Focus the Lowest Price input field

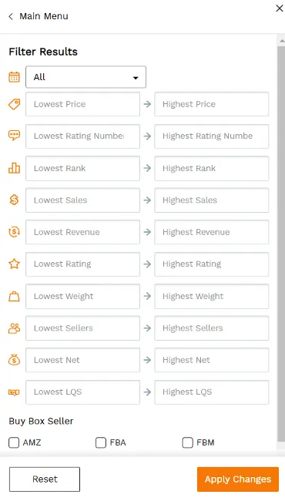82,104
